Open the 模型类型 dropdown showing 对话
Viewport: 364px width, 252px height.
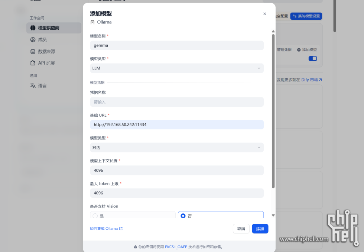point(177,148)
